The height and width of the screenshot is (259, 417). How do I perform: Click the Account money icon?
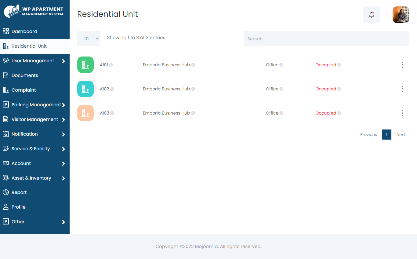pyautogui.click(x=5, y=163)
